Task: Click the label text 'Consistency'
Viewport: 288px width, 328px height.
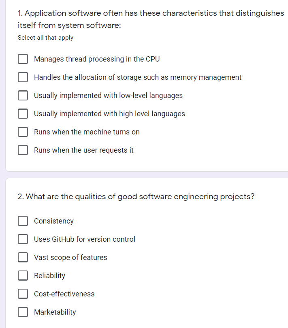Action: (x=53, y=221)
